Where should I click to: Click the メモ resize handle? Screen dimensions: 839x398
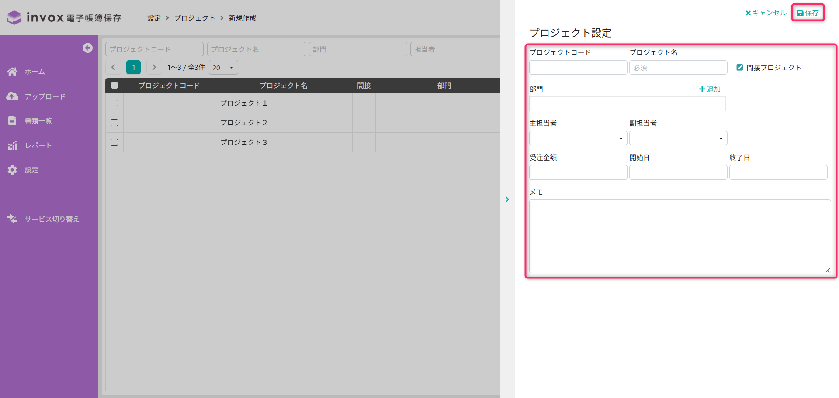828,270
